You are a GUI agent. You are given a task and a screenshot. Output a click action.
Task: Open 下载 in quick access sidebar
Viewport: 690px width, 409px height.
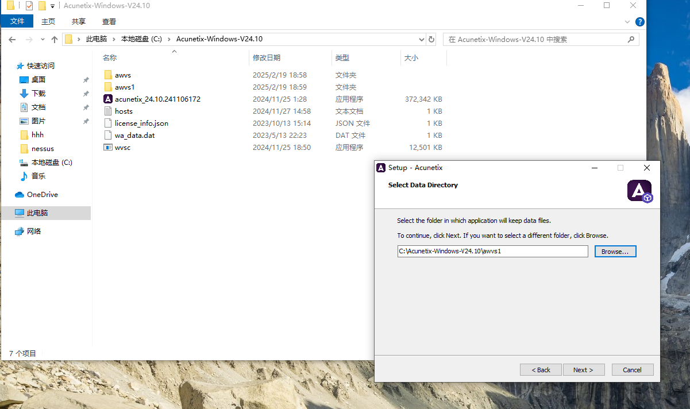[x=38, y=94]
